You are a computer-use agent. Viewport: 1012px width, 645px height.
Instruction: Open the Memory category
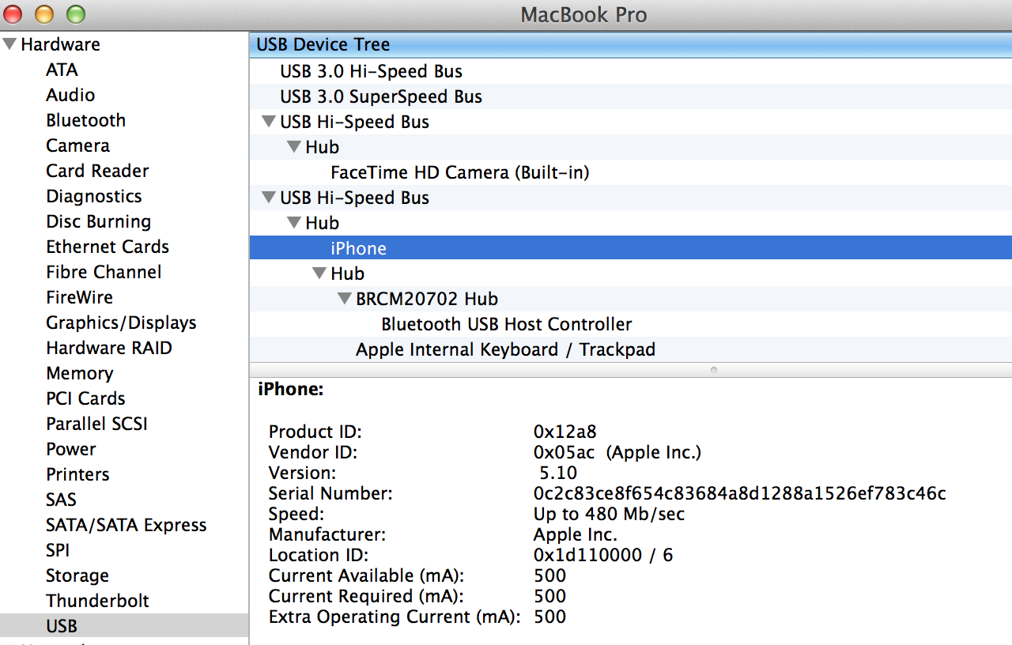[x=80, y=373]
